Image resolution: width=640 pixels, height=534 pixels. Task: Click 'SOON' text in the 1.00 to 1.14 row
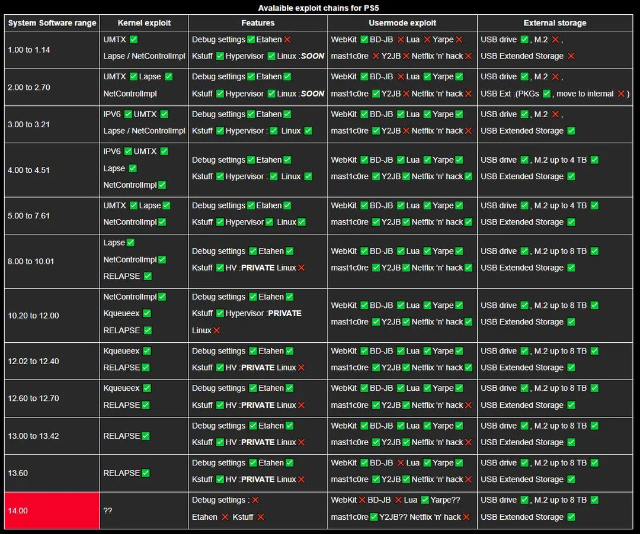[312, 56]
